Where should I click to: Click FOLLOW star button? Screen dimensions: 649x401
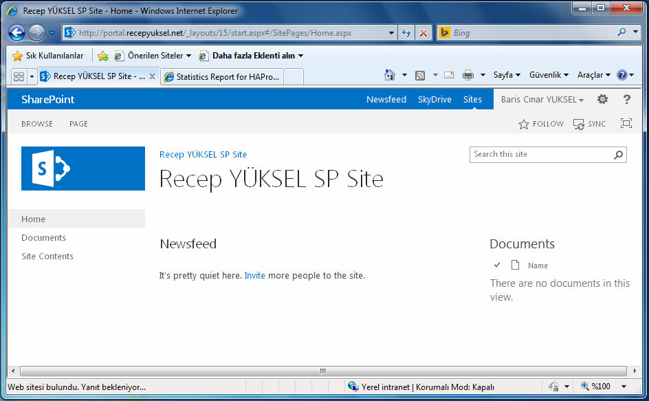(541, 124)
